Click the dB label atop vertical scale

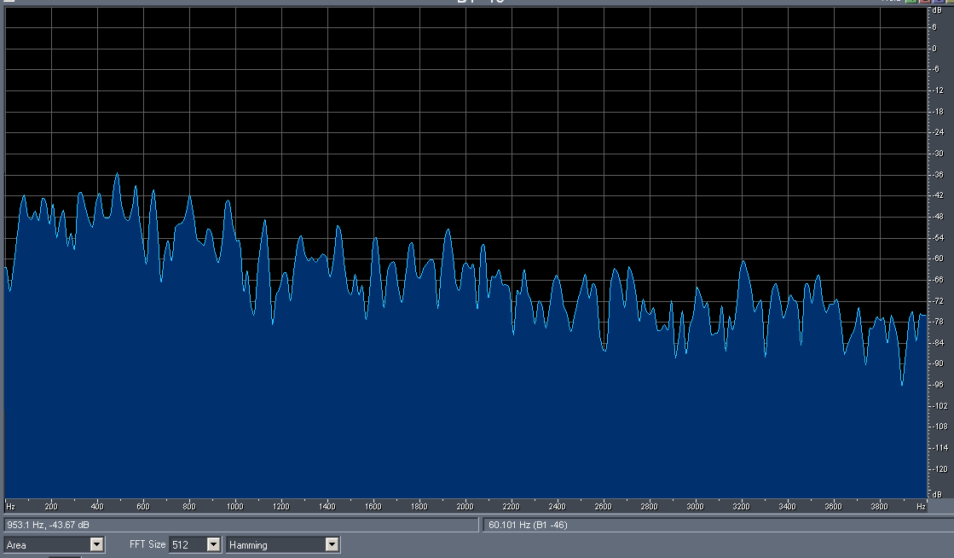tap(938, 10)
